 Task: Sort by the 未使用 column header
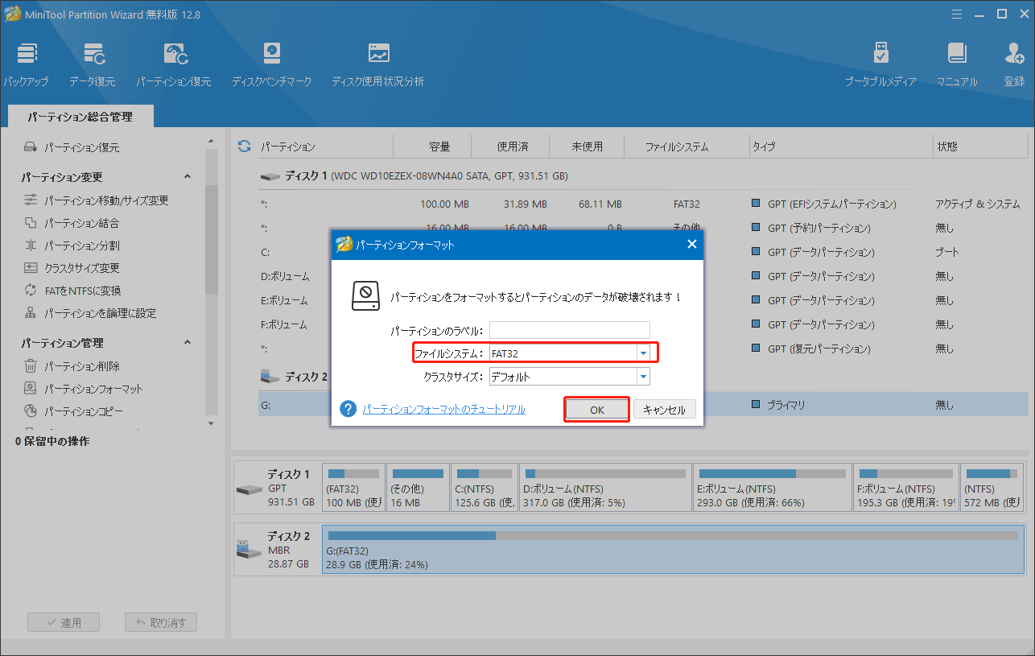tap(587, 146)
